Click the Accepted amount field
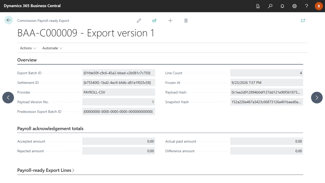Image resolution: width=325 pixels, height=183 pixels. click(119, 141)
